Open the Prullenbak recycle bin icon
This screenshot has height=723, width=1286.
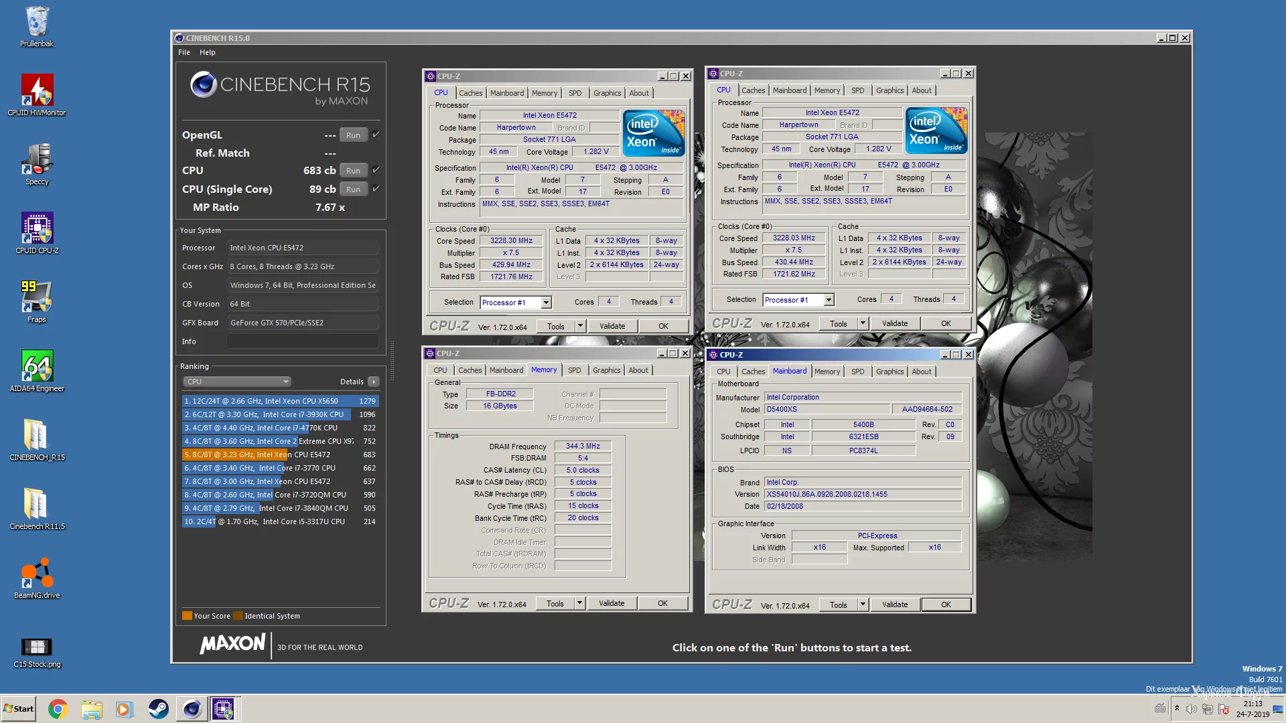[x=37, y=23]
